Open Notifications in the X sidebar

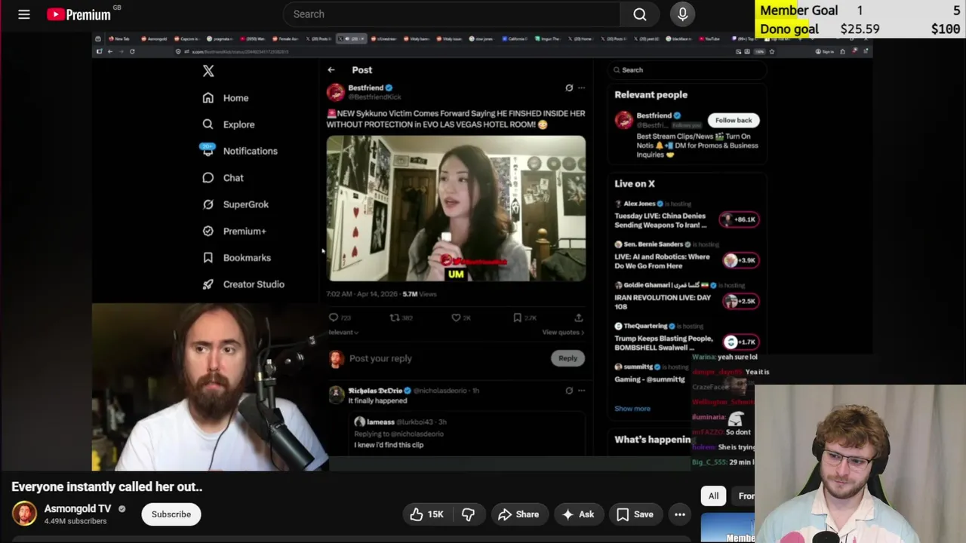[239, 151]
